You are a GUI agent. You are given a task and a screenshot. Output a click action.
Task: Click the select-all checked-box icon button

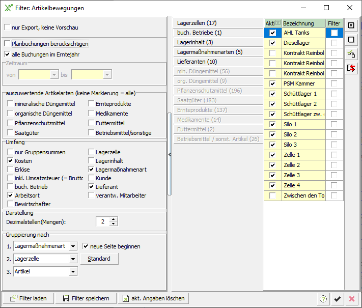[351, 25]
